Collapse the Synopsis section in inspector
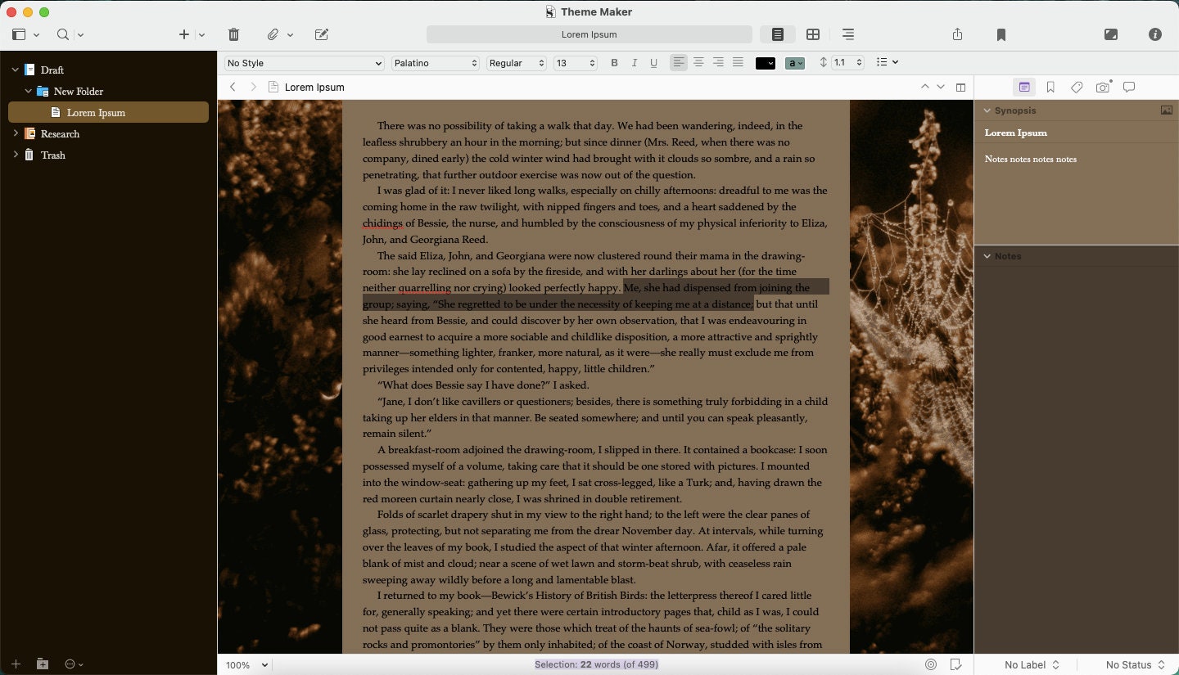 click(x=987, y=110)
